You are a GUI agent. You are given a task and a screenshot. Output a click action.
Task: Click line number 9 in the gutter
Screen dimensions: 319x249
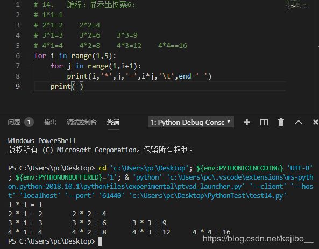coord(18,86)
